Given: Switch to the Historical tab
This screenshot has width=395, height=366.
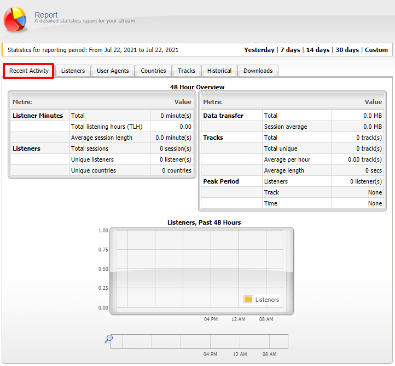Looking at the screenshot, I should click(x=219, y=71).
